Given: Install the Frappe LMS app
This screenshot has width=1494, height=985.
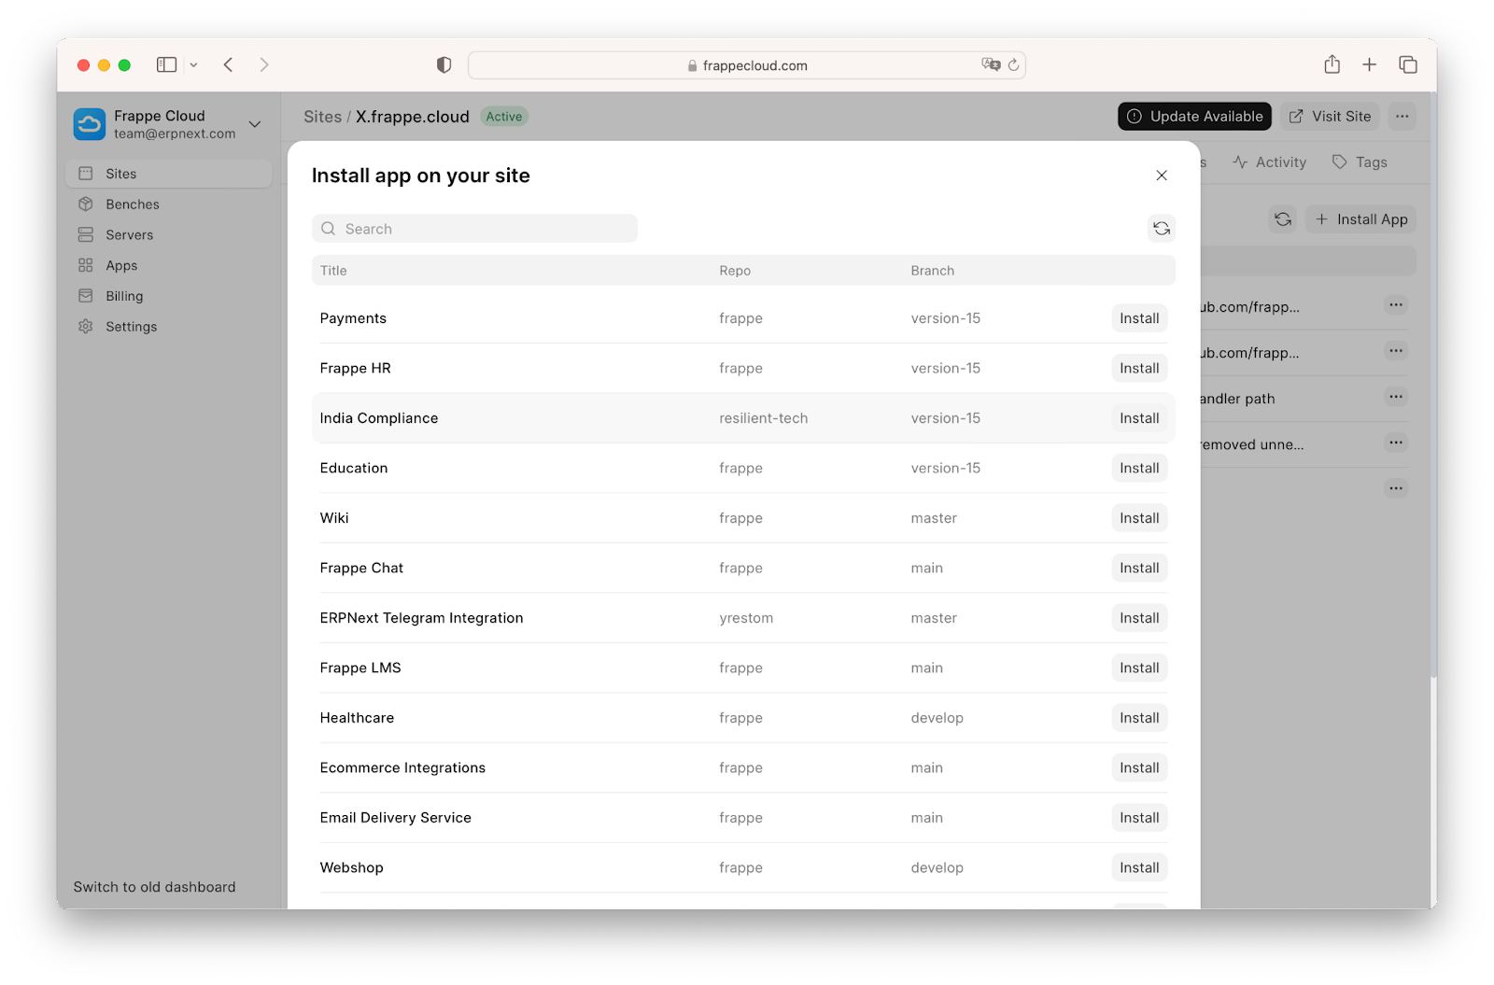Looking at the screenshot, I should (x=1139, y=668).
